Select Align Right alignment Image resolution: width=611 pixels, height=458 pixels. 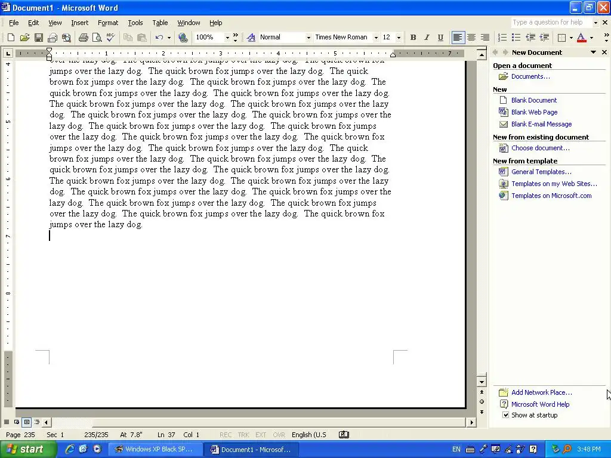coord(485,38)
